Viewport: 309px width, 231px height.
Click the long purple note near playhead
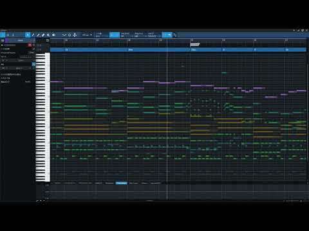pyautogui.click(x=167, y=83)
